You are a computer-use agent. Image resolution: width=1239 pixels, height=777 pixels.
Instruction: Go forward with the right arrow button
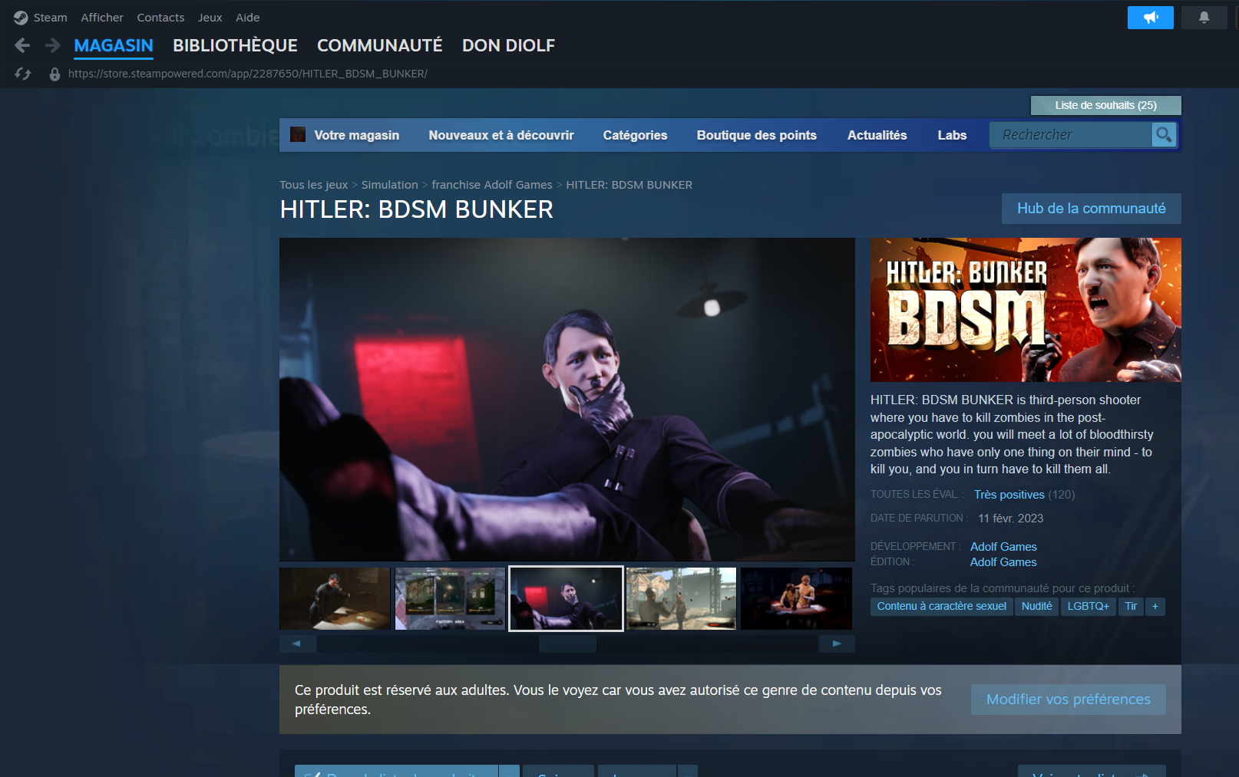52,46
